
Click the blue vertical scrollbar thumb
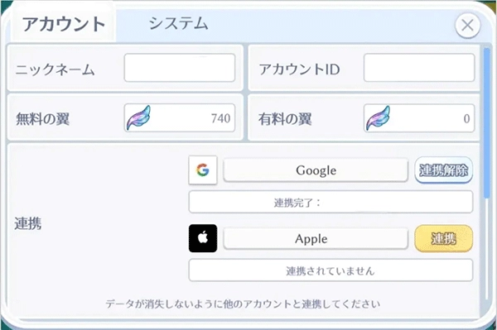pos(486,123)
